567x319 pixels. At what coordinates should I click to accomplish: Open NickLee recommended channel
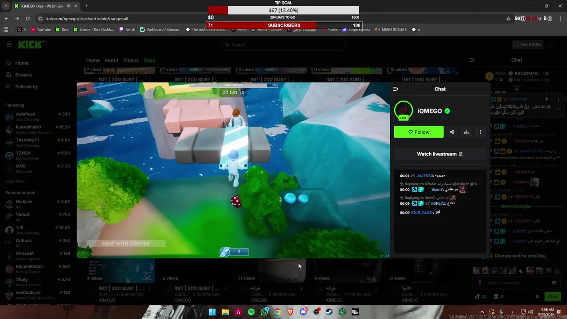38,204
